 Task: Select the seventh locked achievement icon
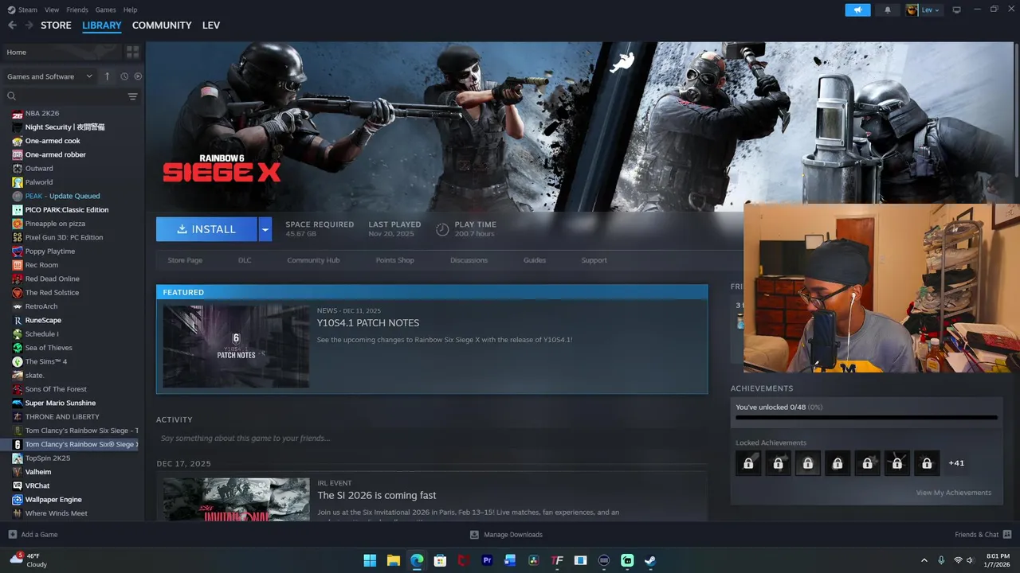926,462
